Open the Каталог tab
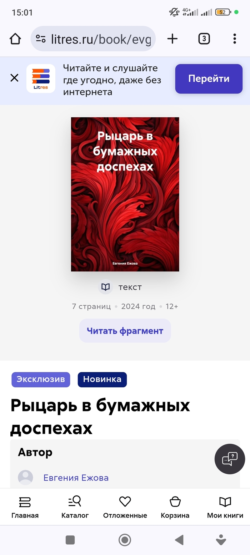 pos(75,507)
